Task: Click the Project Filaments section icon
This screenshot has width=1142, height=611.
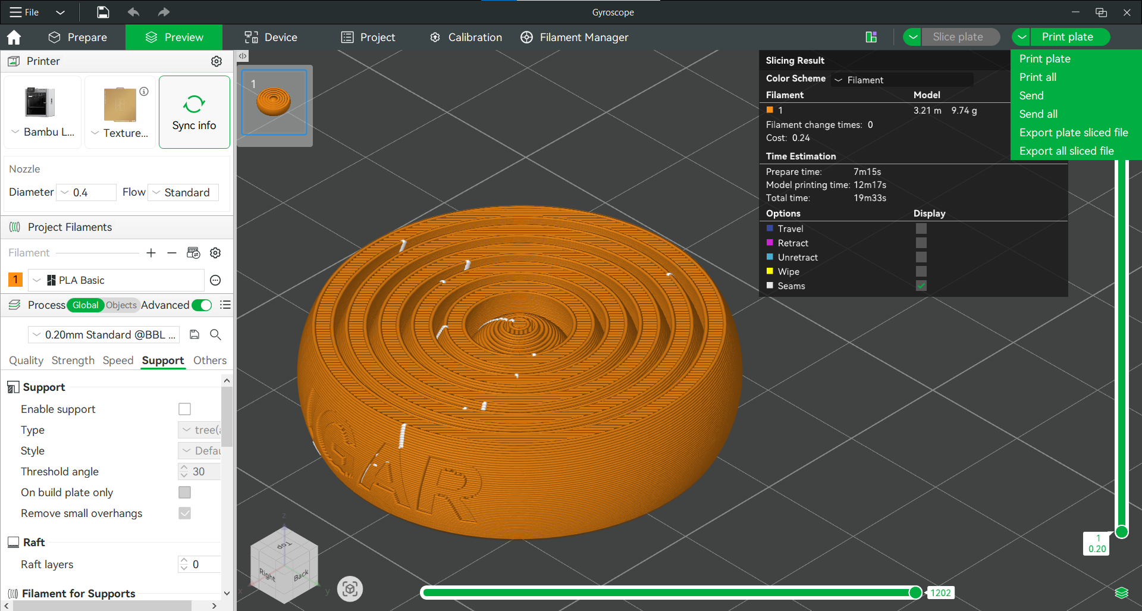Action: coord(15,227)
